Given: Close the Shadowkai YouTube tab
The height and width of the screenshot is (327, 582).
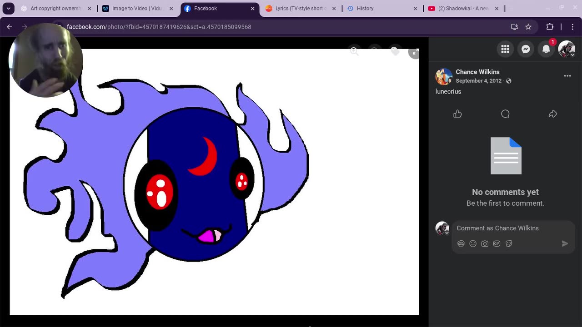Looking at the screenshot, I should pyautogui.click(x=497, y=9).
